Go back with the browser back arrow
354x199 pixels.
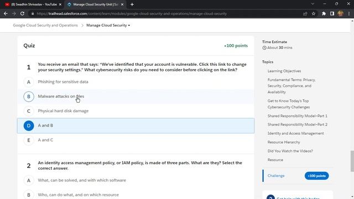tap(6, 13)
